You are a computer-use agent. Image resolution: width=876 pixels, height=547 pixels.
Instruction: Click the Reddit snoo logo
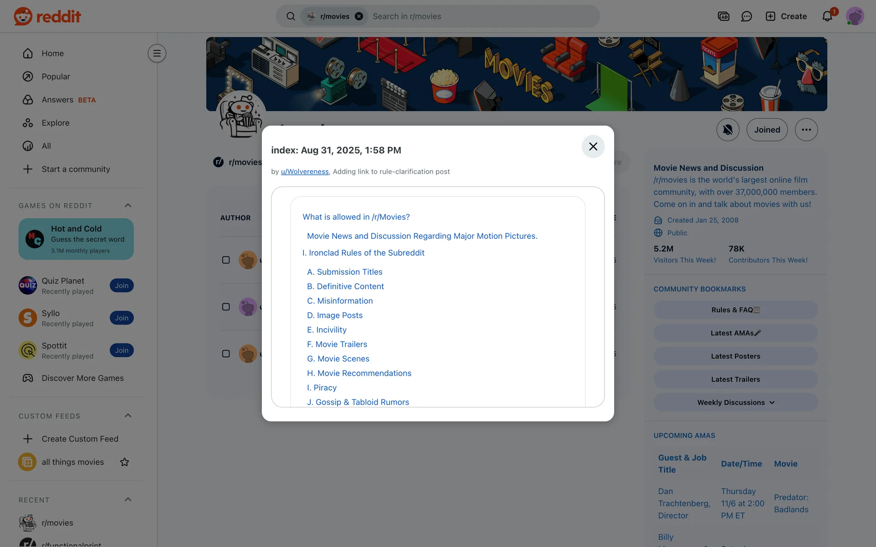click(23, 16)
